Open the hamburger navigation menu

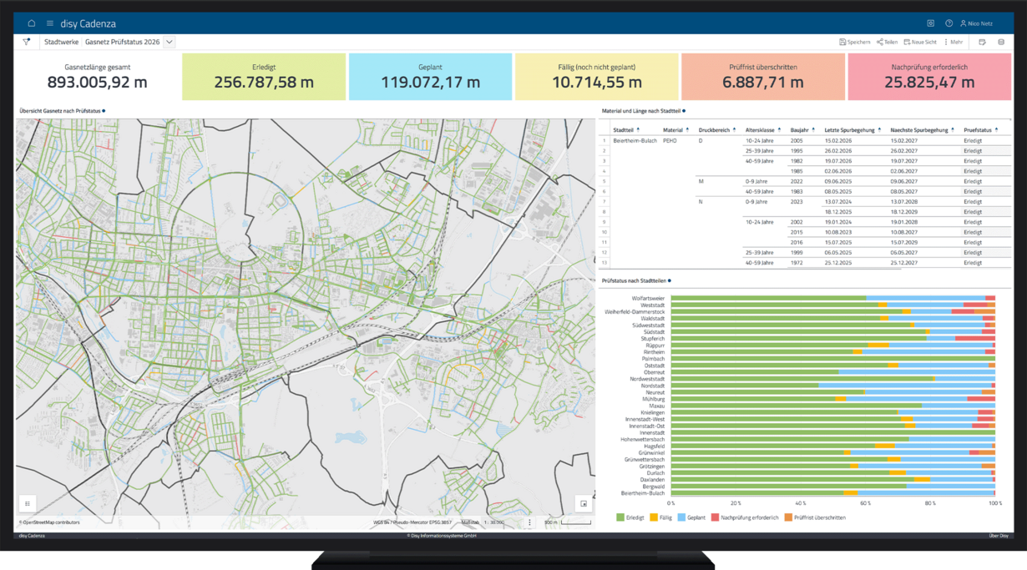50,23
